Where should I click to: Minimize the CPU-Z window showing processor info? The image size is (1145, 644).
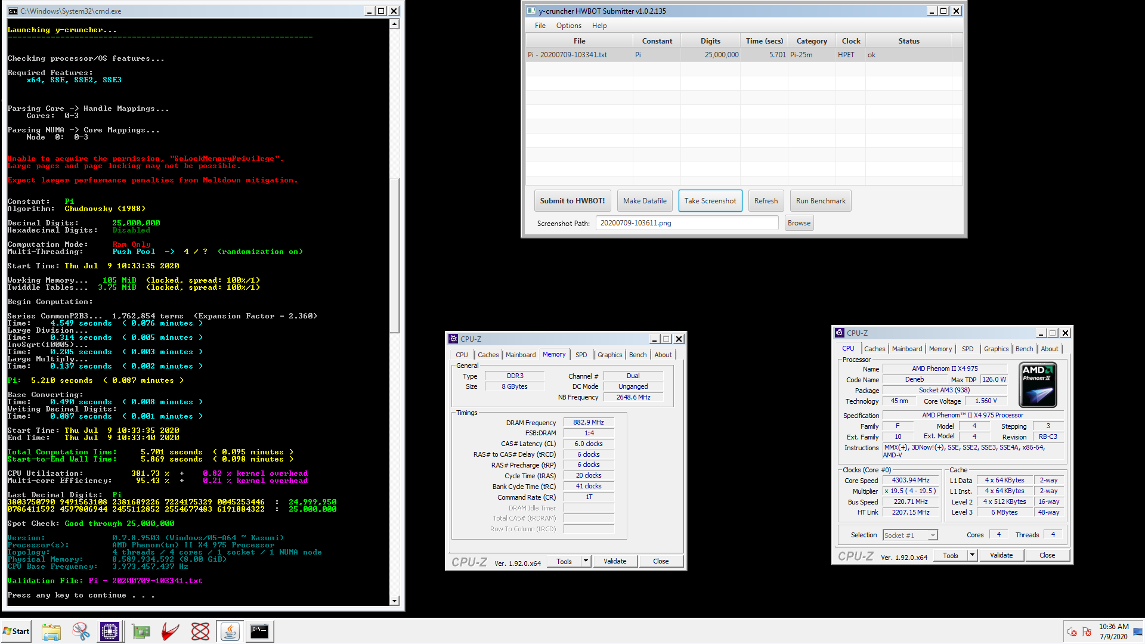point(1041,333)
